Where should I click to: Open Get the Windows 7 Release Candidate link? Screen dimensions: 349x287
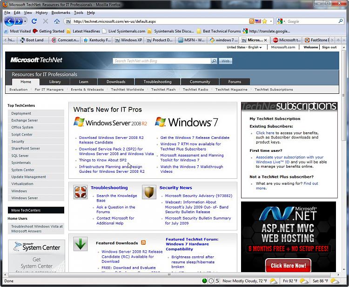195,138
